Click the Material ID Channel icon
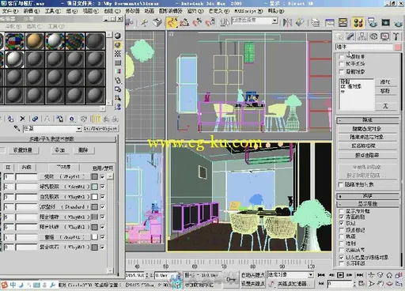The width and height of the screenshot is (405, 291). [x=71, y=119]
